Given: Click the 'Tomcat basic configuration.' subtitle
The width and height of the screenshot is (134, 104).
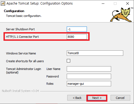Looking at the screenshot, I should pos(24,16).
